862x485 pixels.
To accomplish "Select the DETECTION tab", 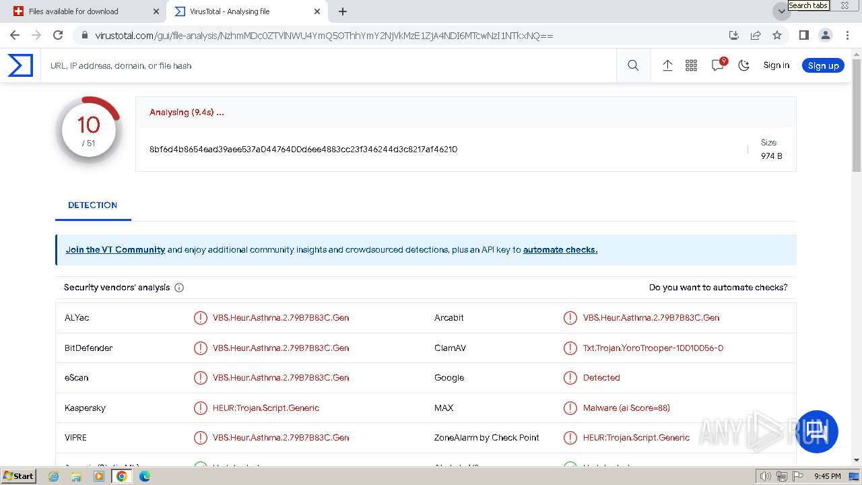I will tap(93, 205).
